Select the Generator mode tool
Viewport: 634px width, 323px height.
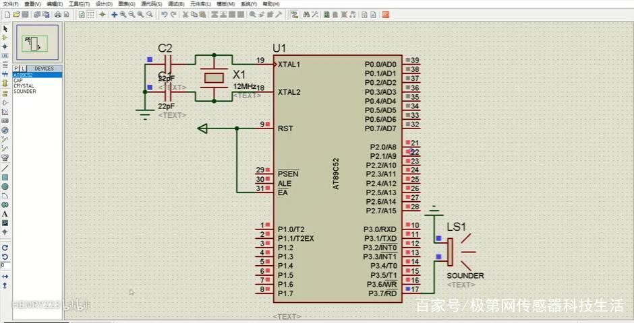(x=5, y=131)
